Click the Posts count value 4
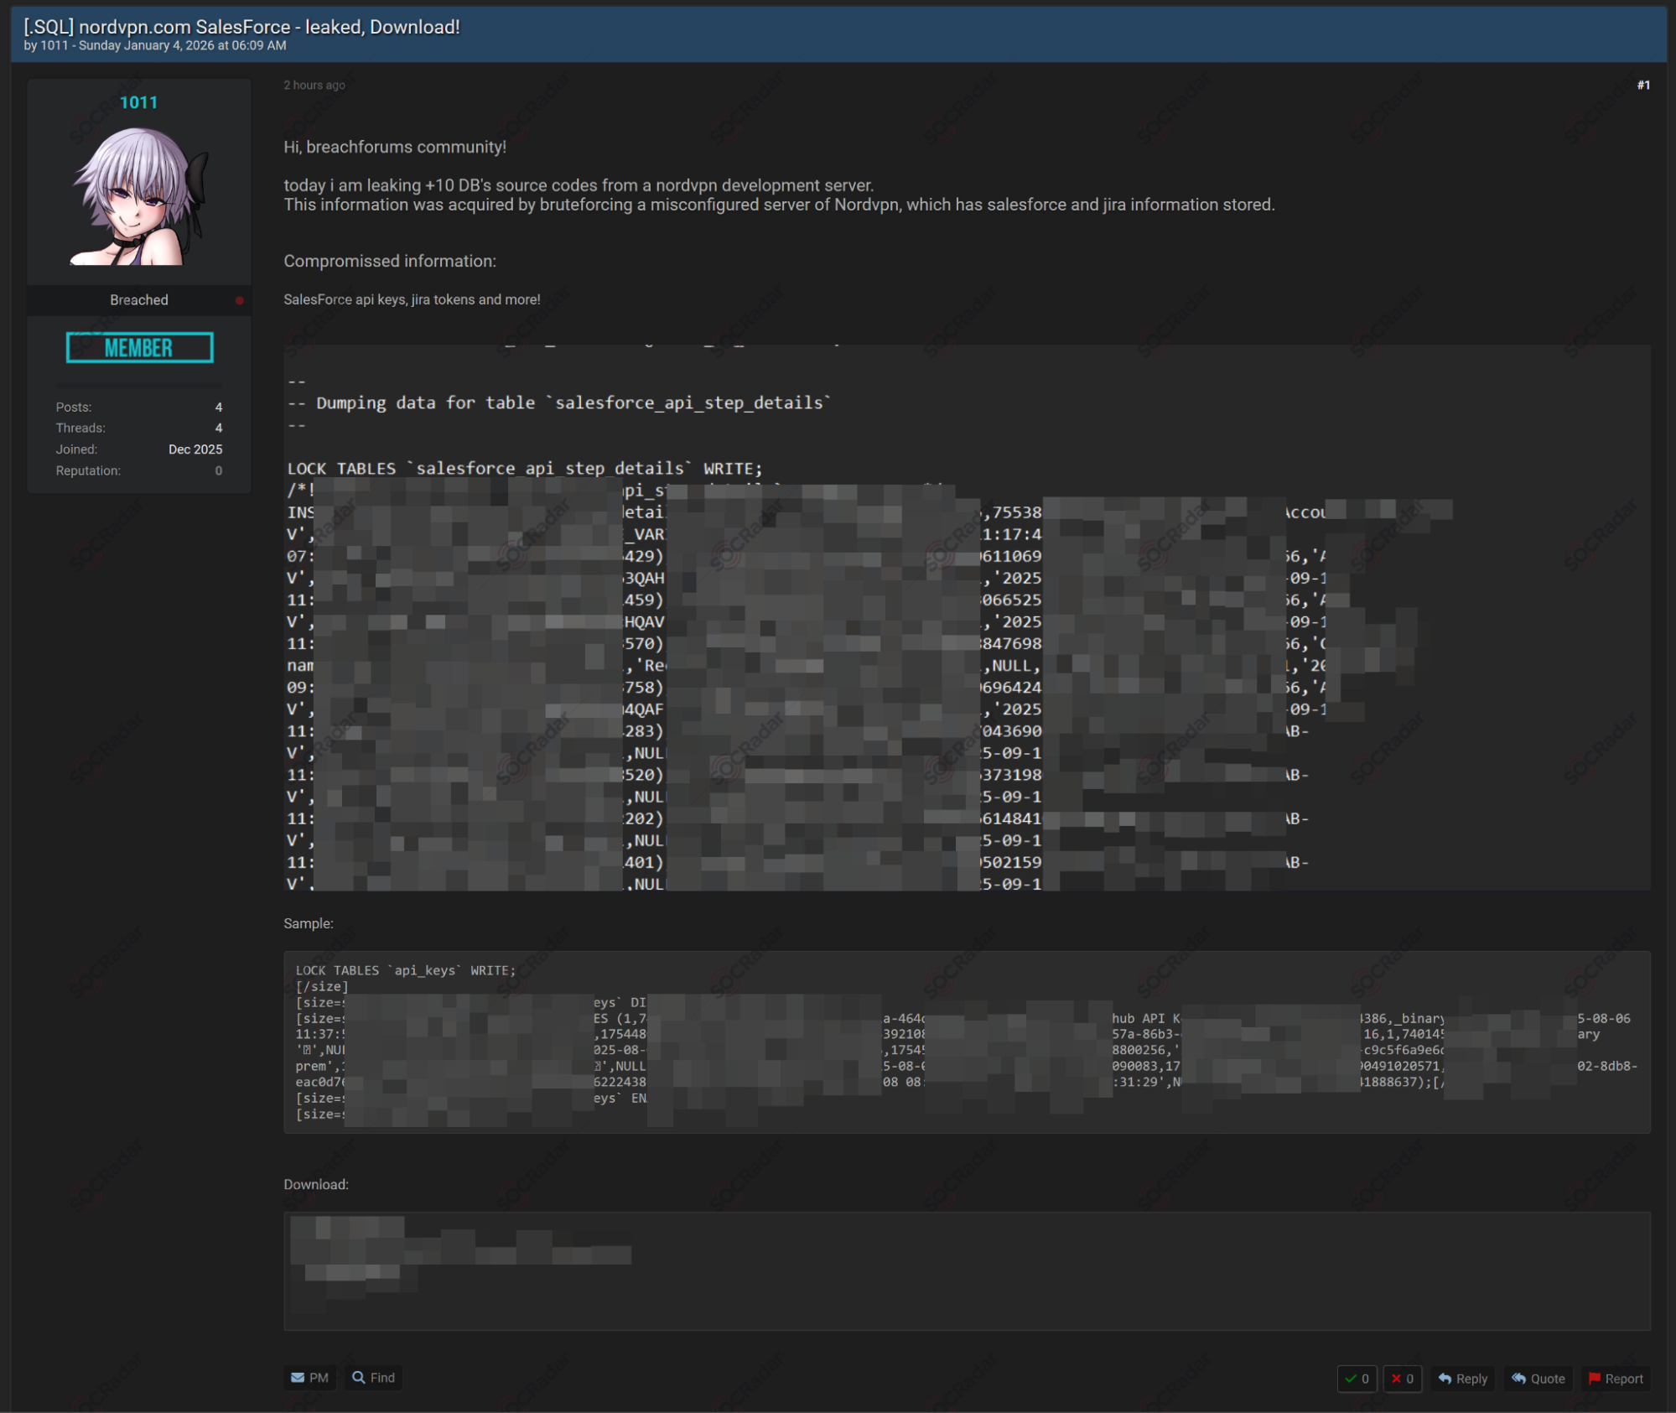The height and width of the screenshot is (1413, 1676). tap(219, 407)
